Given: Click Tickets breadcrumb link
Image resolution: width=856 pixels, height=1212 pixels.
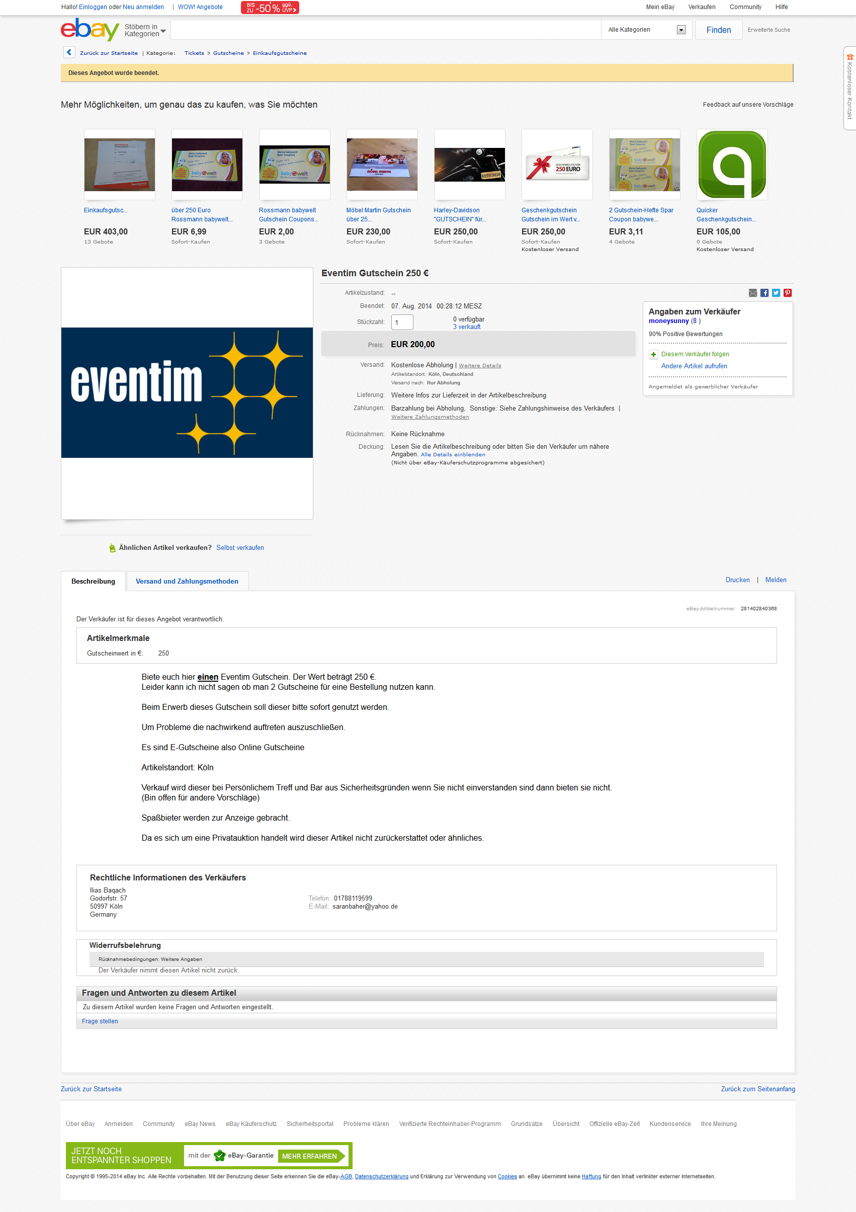Looking at the screenshot, I should (x=194, y=53).
